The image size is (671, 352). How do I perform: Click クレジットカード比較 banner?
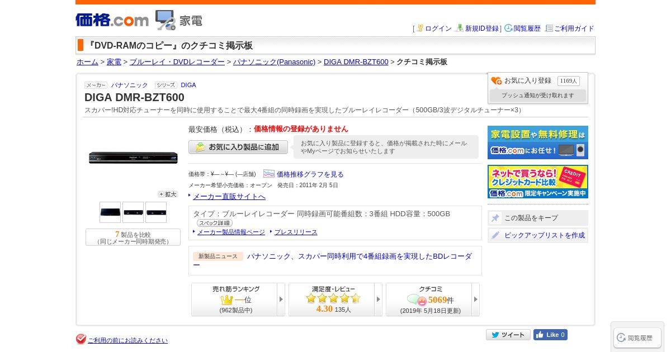[538, 182]
